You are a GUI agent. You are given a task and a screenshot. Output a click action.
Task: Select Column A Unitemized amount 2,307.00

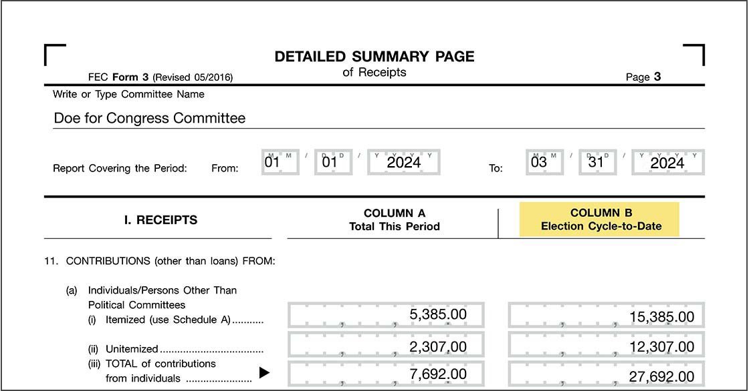click(x=386, y=346)
